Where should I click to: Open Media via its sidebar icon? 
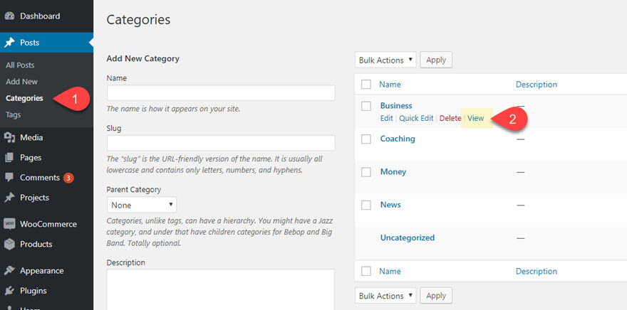[x=10, y=137]
